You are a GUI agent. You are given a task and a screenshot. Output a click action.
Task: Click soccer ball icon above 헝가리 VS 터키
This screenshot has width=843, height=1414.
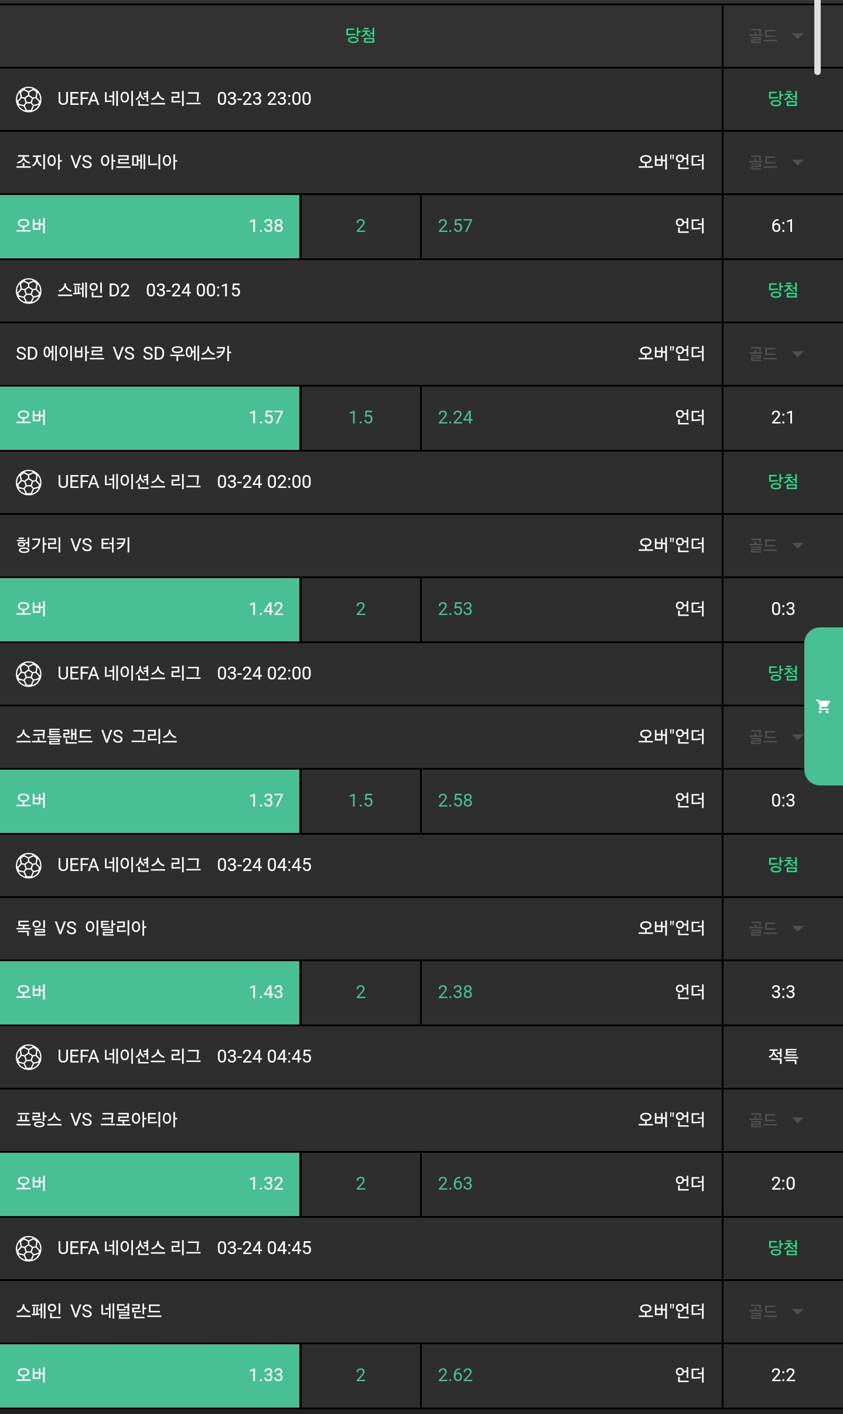(29, 482)
